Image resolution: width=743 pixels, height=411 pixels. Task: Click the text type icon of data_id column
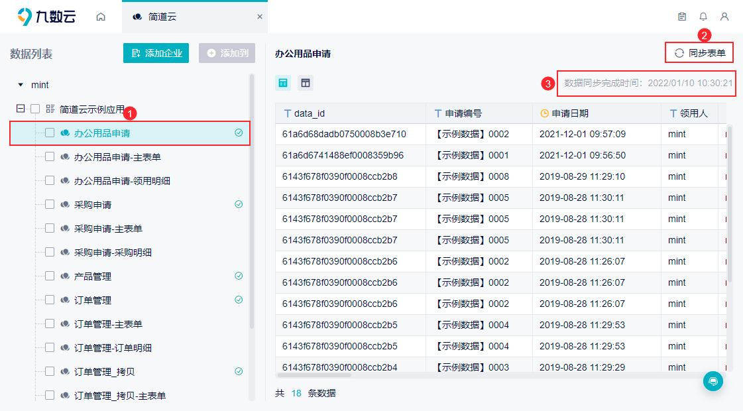pyautogui.click(x=287, y=113)
